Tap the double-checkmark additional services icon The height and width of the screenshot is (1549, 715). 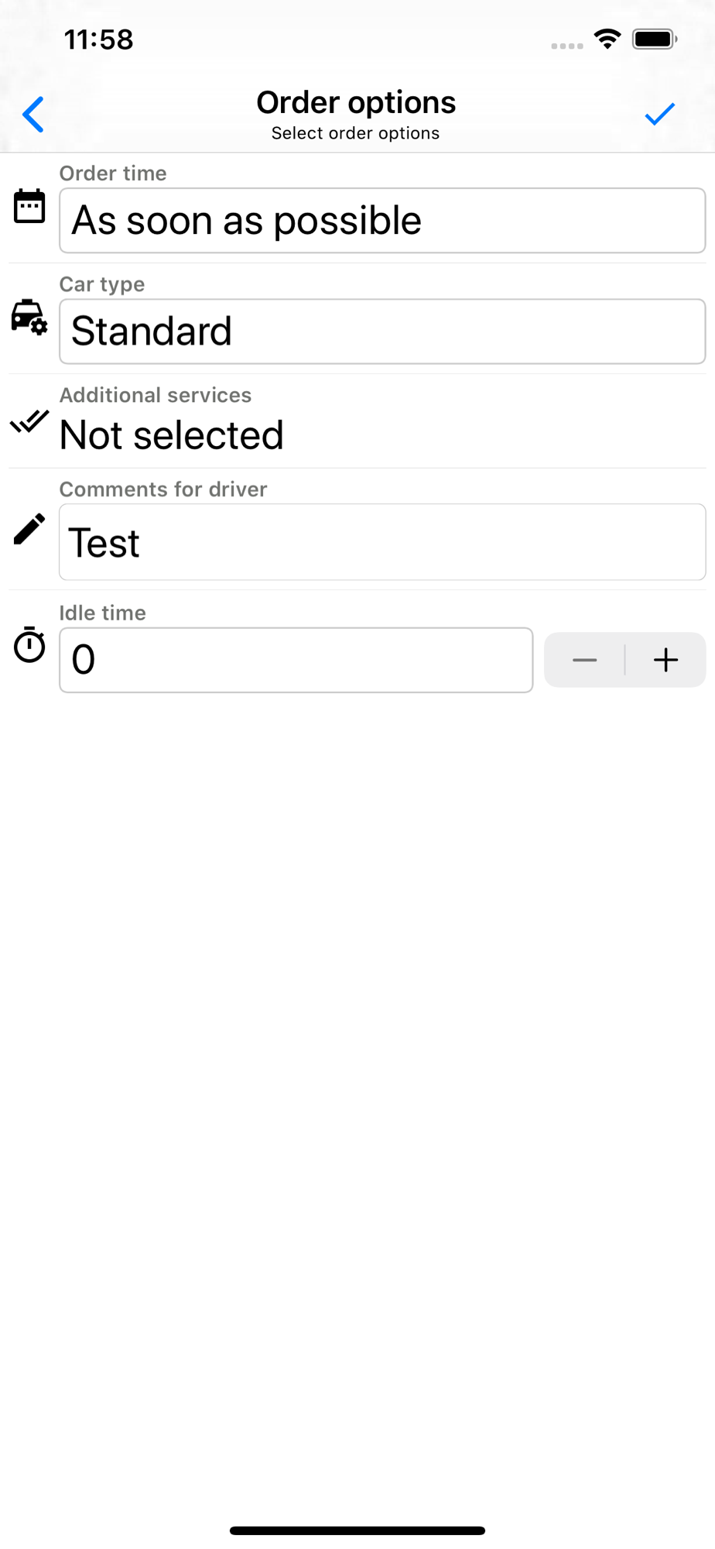click(x=29, y=421)
